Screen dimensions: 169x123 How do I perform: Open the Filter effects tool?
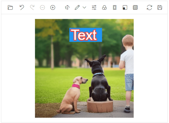[x=104, y=7]
